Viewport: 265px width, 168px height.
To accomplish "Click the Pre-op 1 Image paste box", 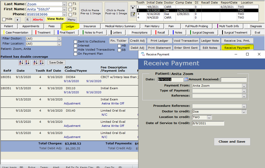I will [91, 12].
